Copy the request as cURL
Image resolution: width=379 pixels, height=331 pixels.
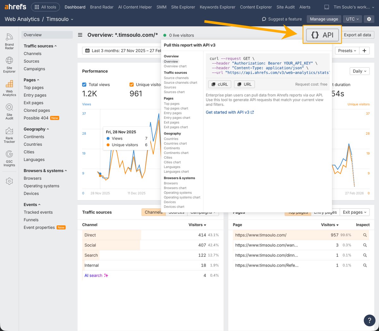[x=220, y=84]
